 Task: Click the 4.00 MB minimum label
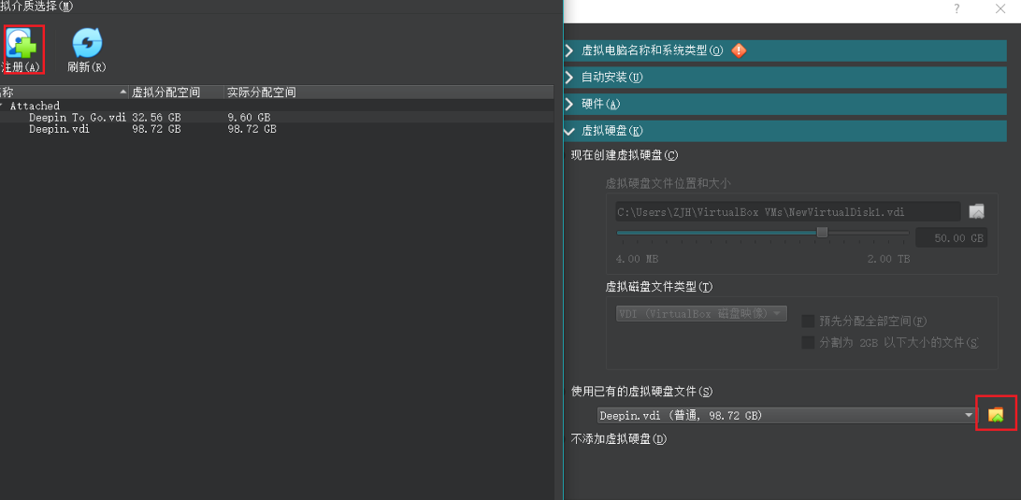[638, 259]
